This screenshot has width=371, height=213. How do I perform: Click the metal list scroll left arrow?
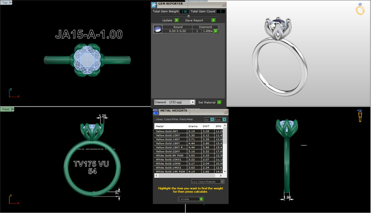156,175
